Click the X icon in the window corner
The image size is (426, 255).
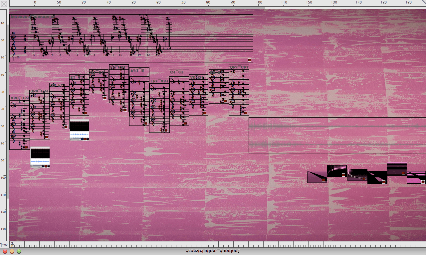click(x=4, y=4)
